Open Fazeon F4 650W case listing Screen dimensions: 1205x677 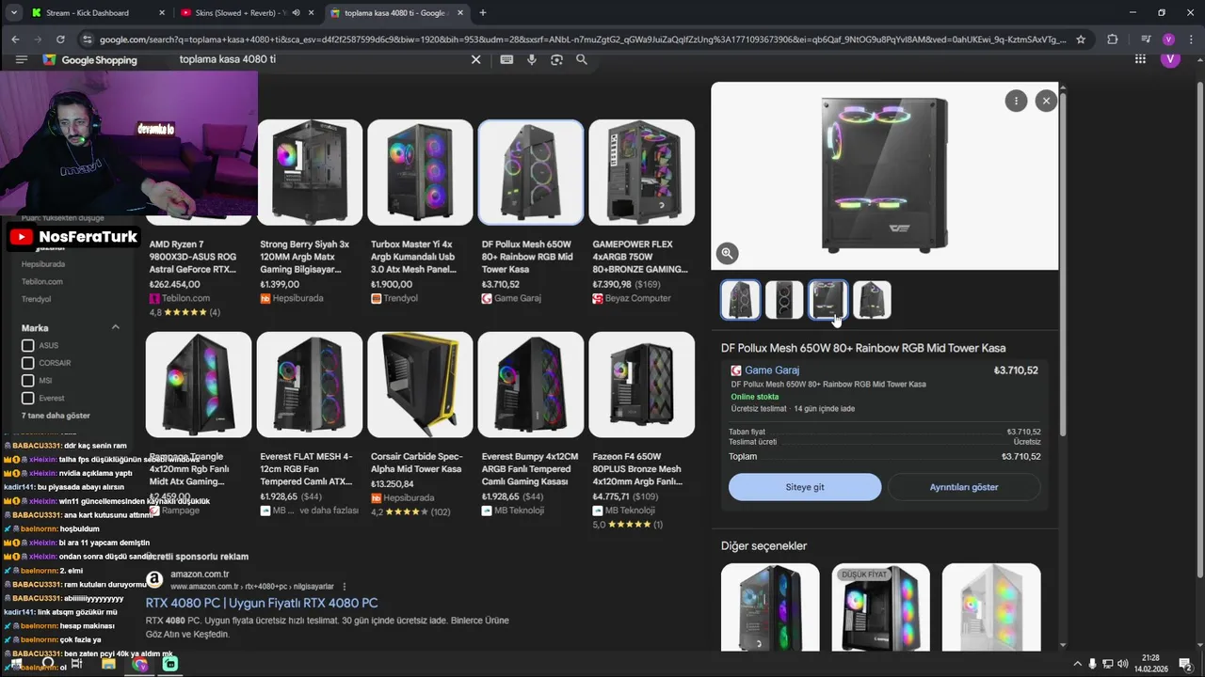(x=641, y=431)
